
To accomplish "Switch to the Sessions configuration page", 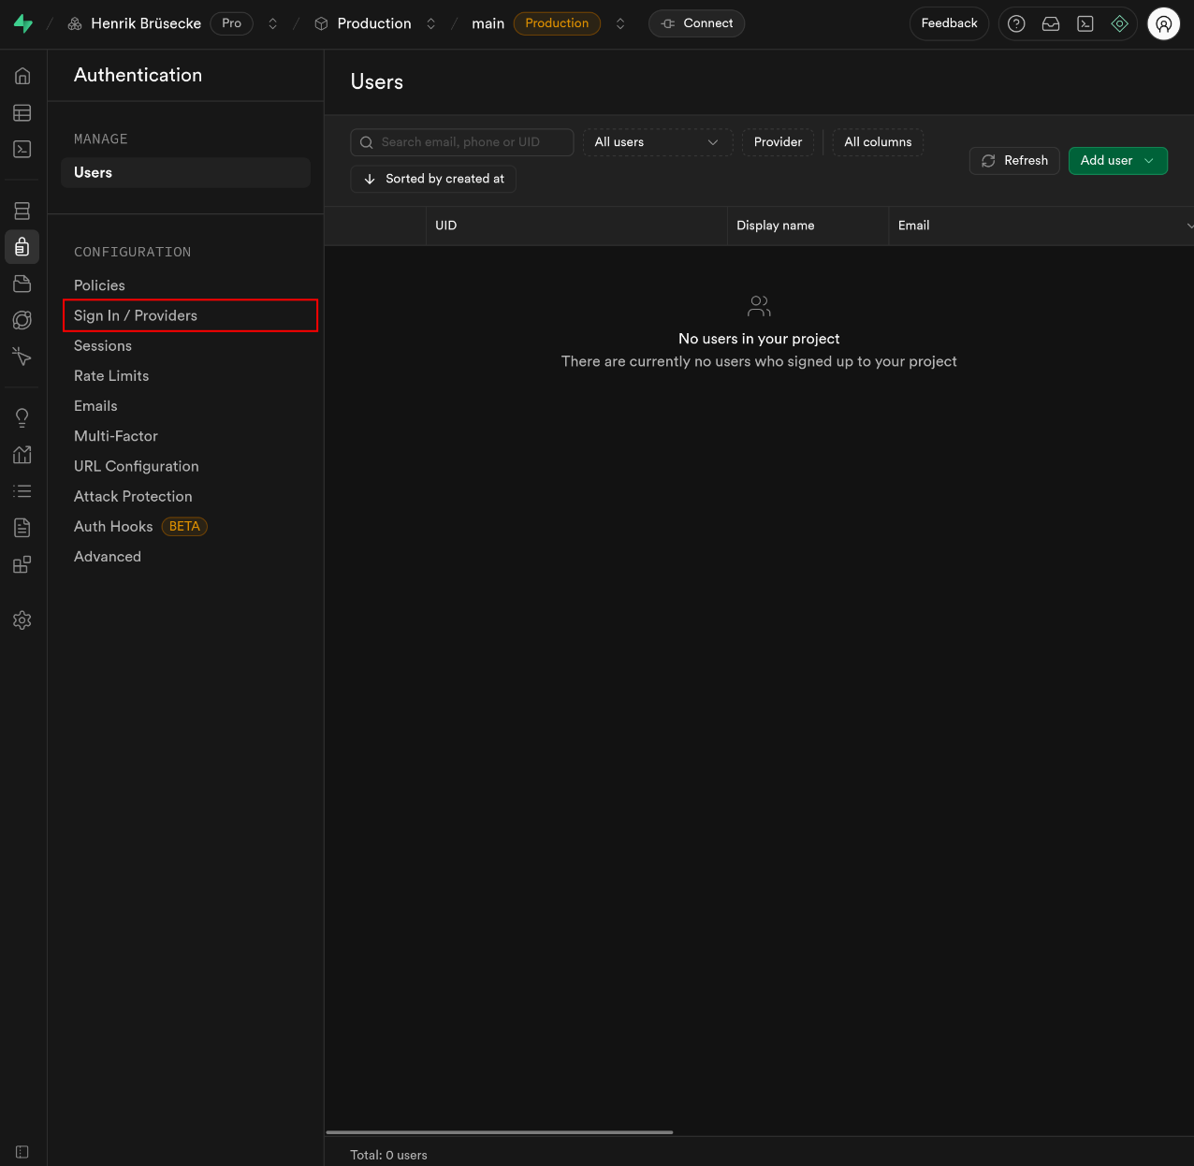I will point(103,345).
